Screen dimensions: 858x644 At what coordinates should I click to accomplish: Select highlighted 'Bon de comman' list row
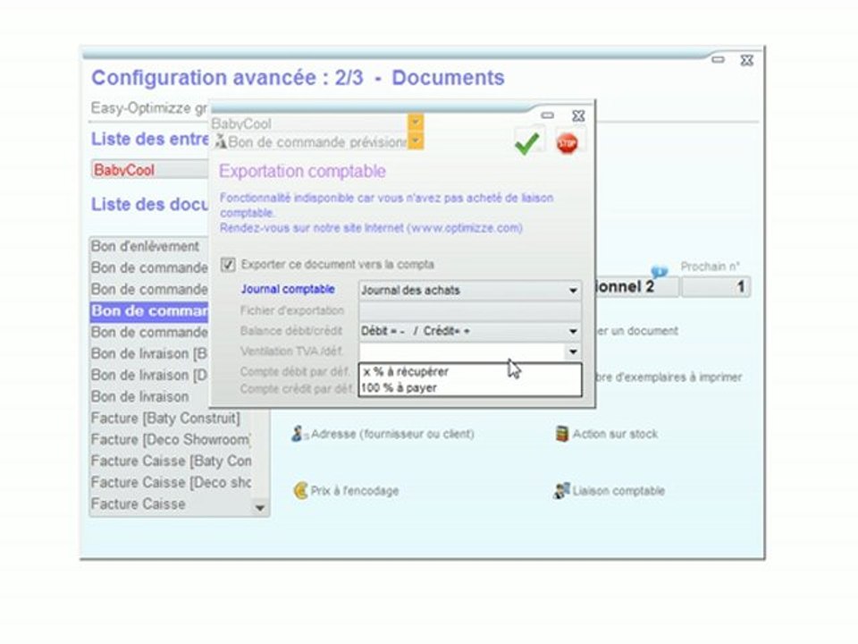tap(149, 311)
